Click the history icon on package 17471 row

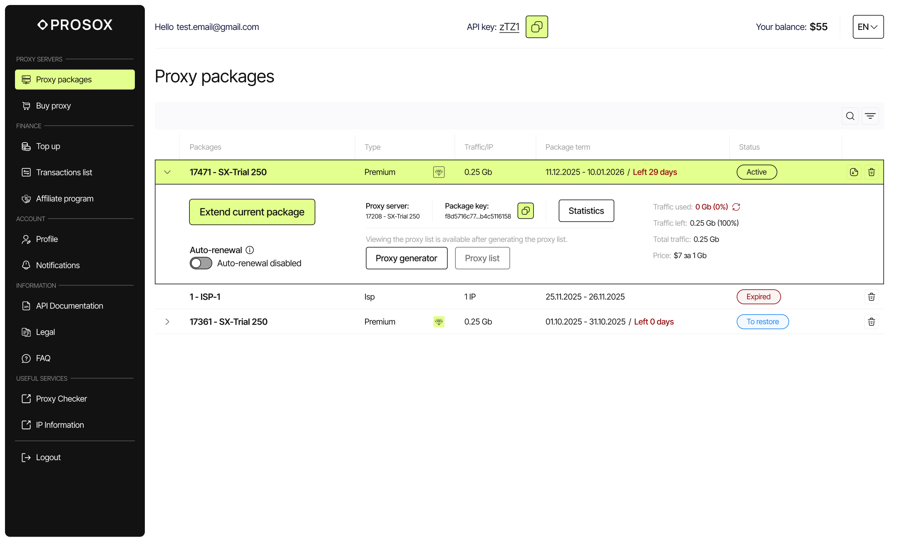point(854,172)
